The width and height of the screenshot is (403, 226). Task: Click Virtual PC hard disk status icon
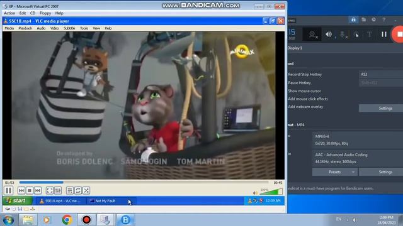click(8, 209)
